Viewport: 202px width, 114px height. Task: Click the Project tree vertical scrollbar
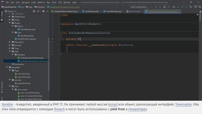click(49, 64)
